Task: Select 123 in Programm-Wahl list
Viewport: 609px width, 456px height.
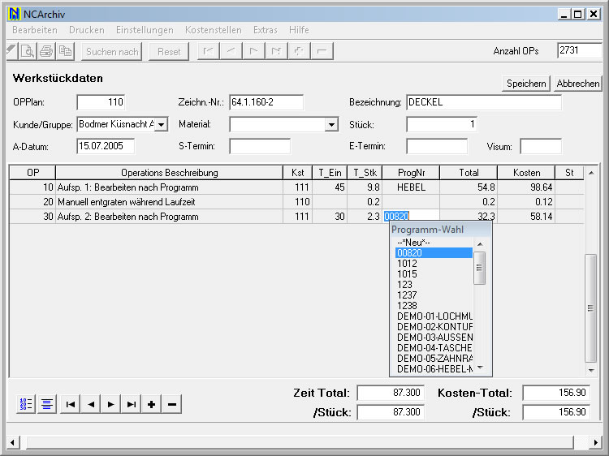Action: [x=434, y=285]
